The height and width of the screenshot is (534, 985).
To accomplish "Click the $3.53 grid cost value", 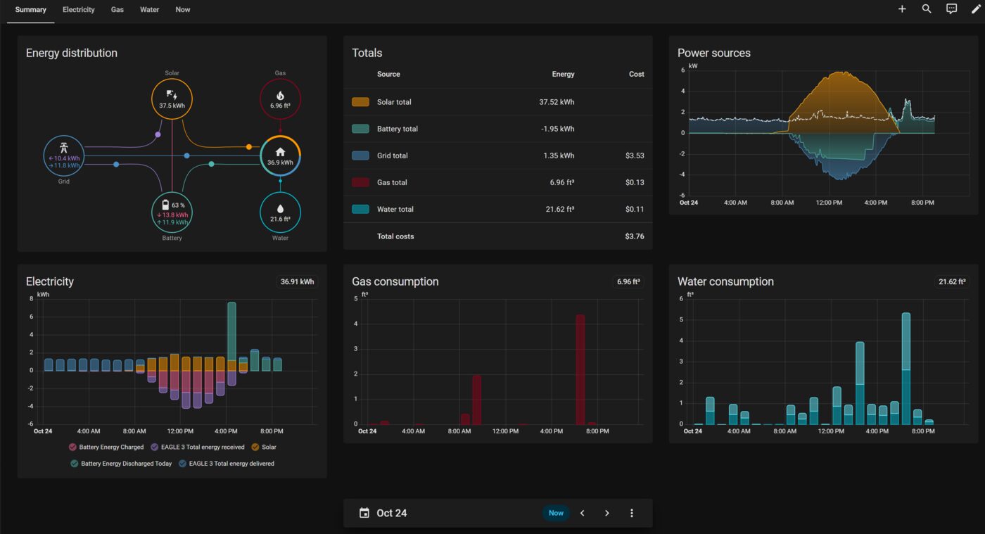I will coord(635,155).
